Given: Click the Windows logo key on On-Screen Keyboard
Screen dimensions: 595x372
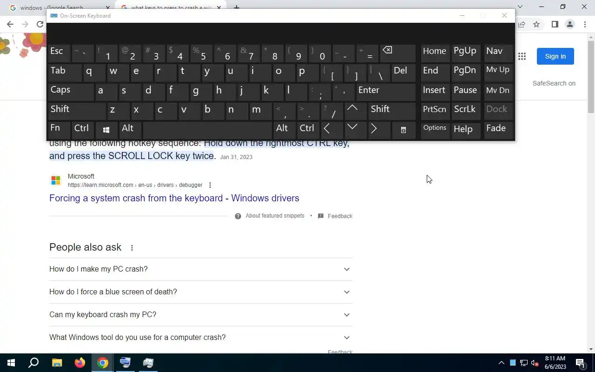Looking at the screenshot, I should 106,130.
